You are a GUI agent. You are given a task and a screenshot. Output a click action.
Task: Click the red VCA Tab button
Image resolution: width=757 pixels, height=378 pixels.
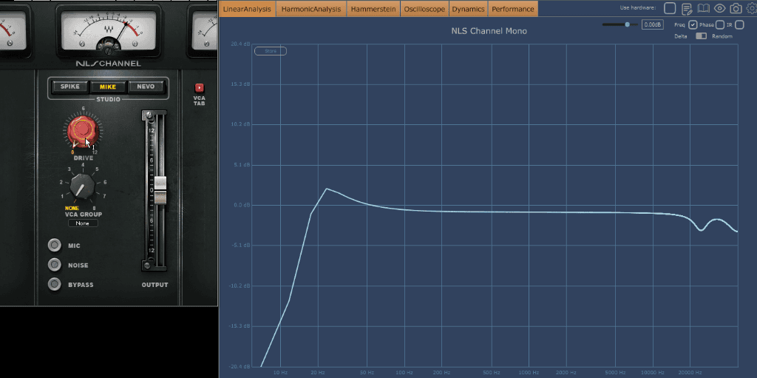(x=200, y=88)
